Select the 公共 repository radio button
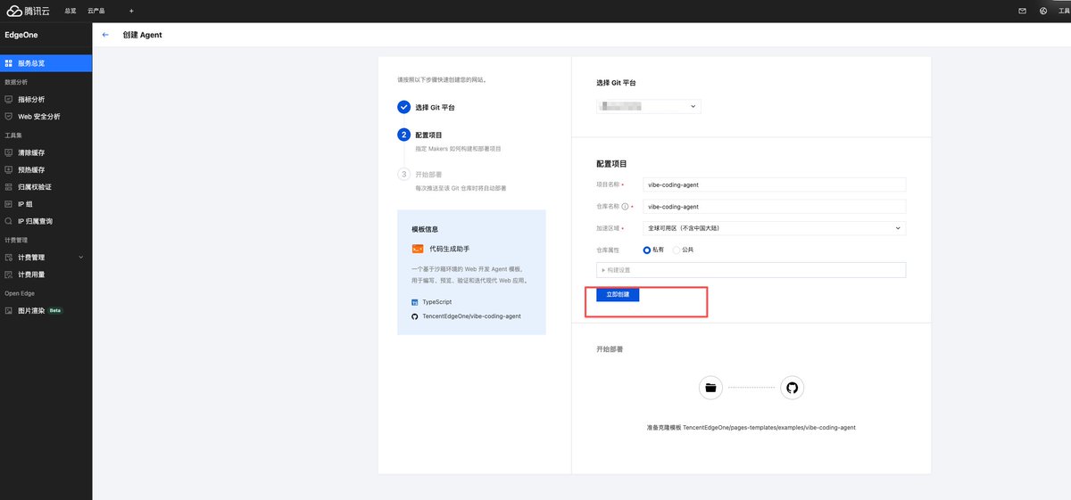 tap(677, 250)
